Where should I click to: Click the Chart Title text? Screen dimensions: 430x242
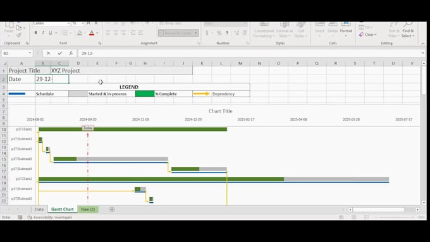(x=221, y=111)
